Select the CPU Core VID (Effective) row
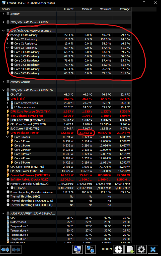Image resolution: width=161 pixels, height=256 pixels. 66,120
